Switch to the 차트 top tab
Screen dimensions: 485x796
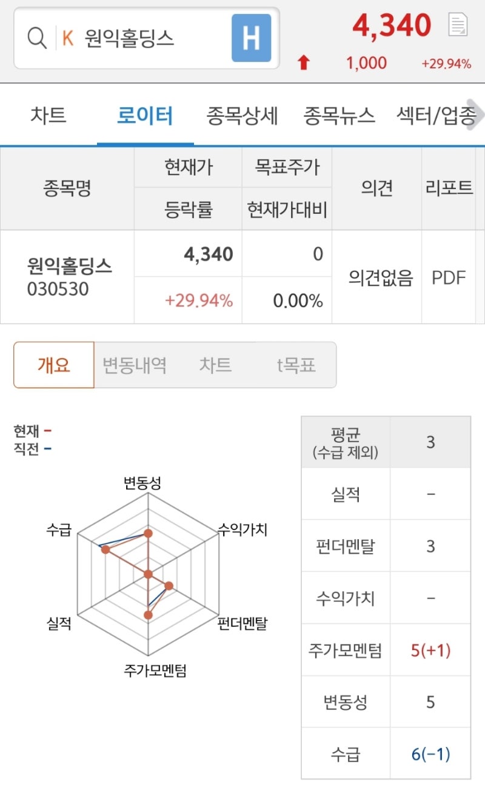[x=48, y=115]
